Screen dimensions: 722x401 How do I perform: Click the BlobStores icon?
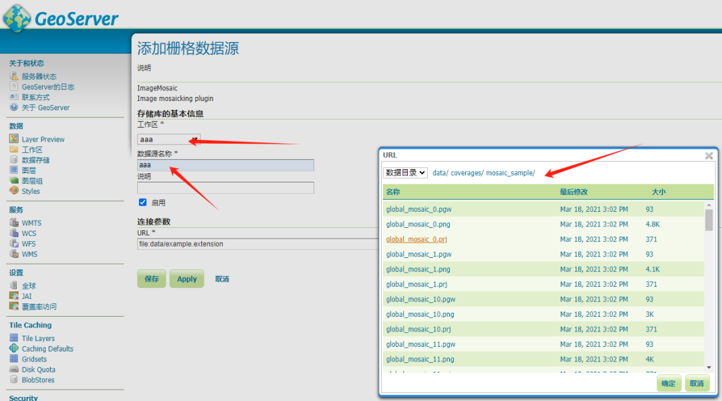coord(14,380)
